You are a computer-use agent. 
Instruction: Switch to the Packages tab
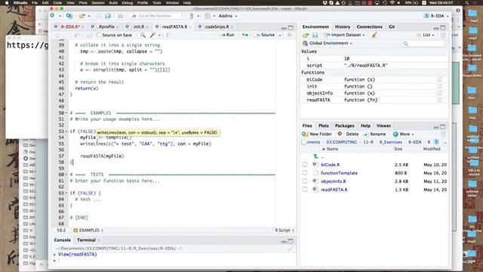[344, 126]
